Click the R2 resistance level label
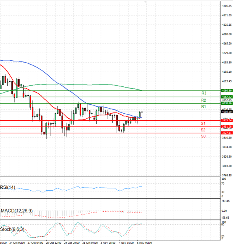Viewport: 233px width, 246px height. [203, 100]
